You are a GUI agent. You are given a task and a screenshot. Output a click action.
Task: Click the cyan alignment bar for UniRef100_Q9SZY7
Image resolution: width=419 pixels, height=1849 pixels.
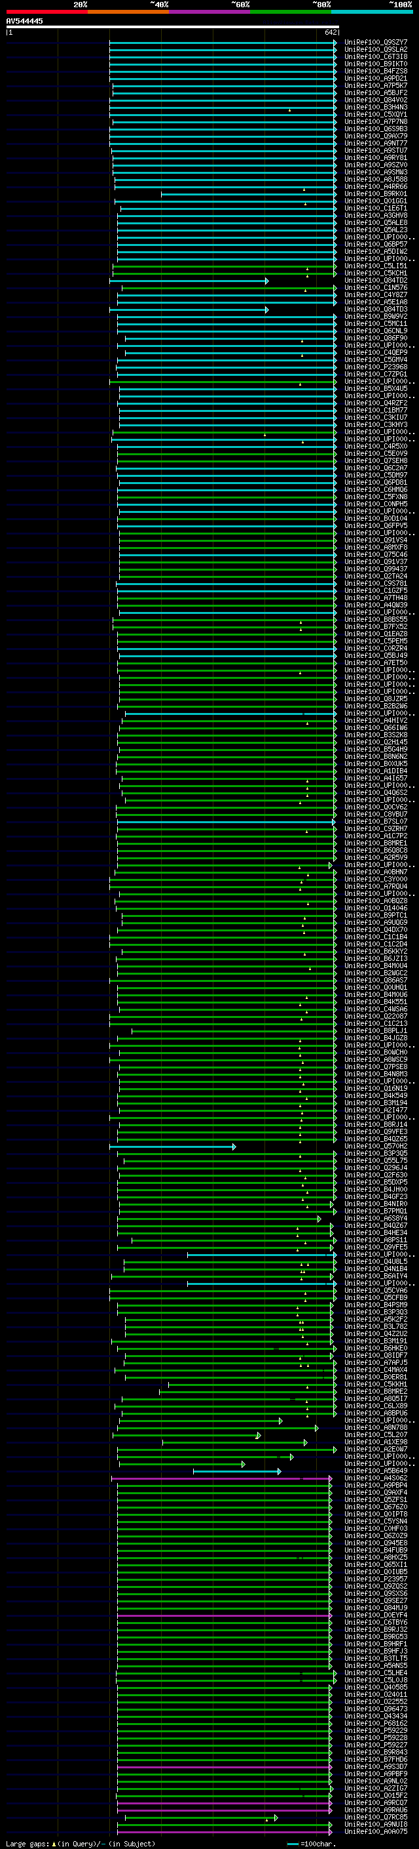(223, 43)
